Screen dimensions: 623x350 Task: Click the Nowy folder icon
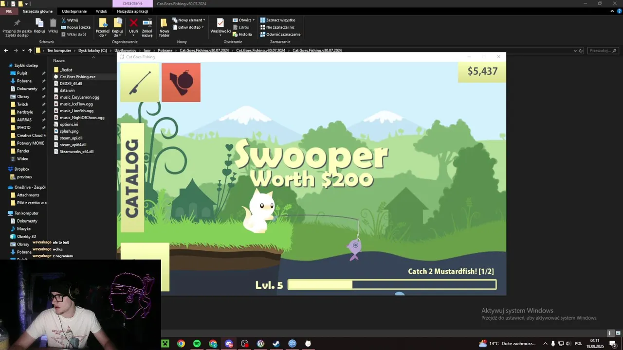[164, 28]
